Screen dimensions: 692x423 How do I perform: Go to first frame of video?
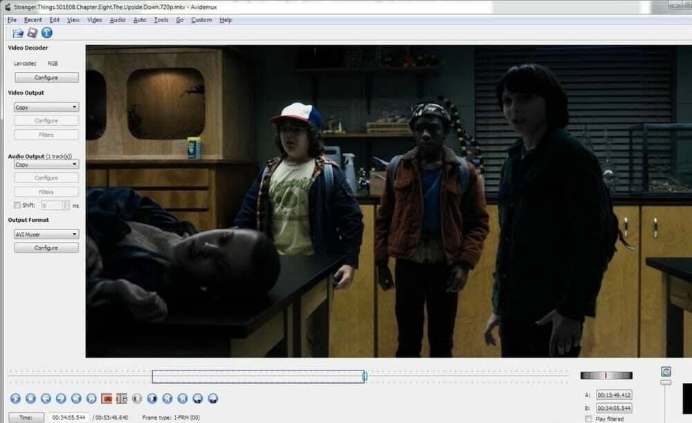coord(167,398)
